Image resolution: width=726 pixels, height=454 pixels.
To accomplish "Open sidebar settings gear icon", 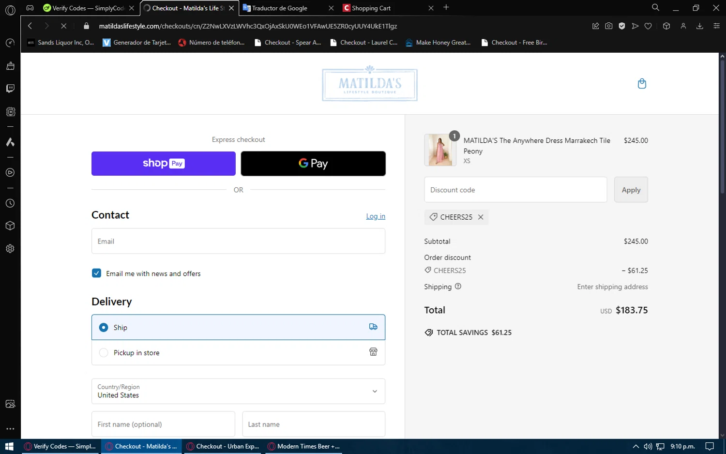I will 10,249.
